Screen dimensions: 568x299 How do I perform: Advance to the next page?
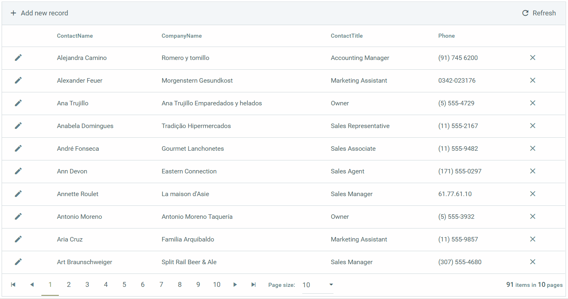pyautogui.click(x=235, y=284)
